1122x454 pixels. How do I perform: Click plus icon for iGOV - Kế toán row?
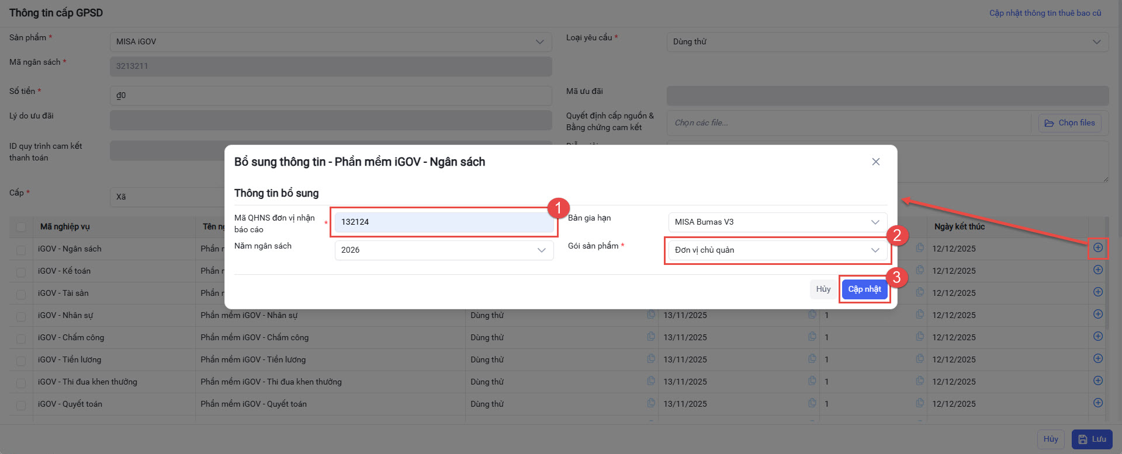pos(1098,270)
